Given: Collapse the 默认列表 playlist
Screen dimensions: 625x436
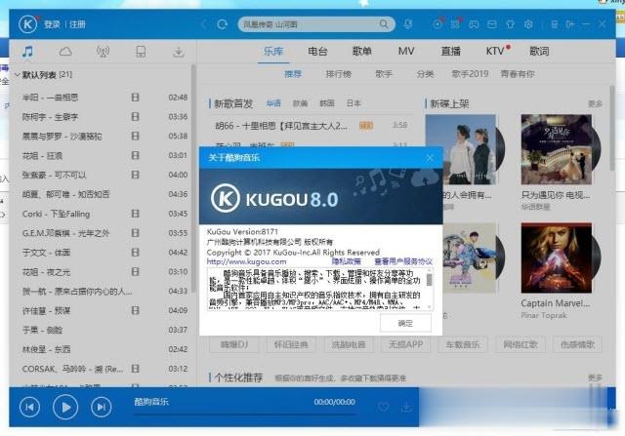Looking at the screenshot, I should tap(18, 74).
